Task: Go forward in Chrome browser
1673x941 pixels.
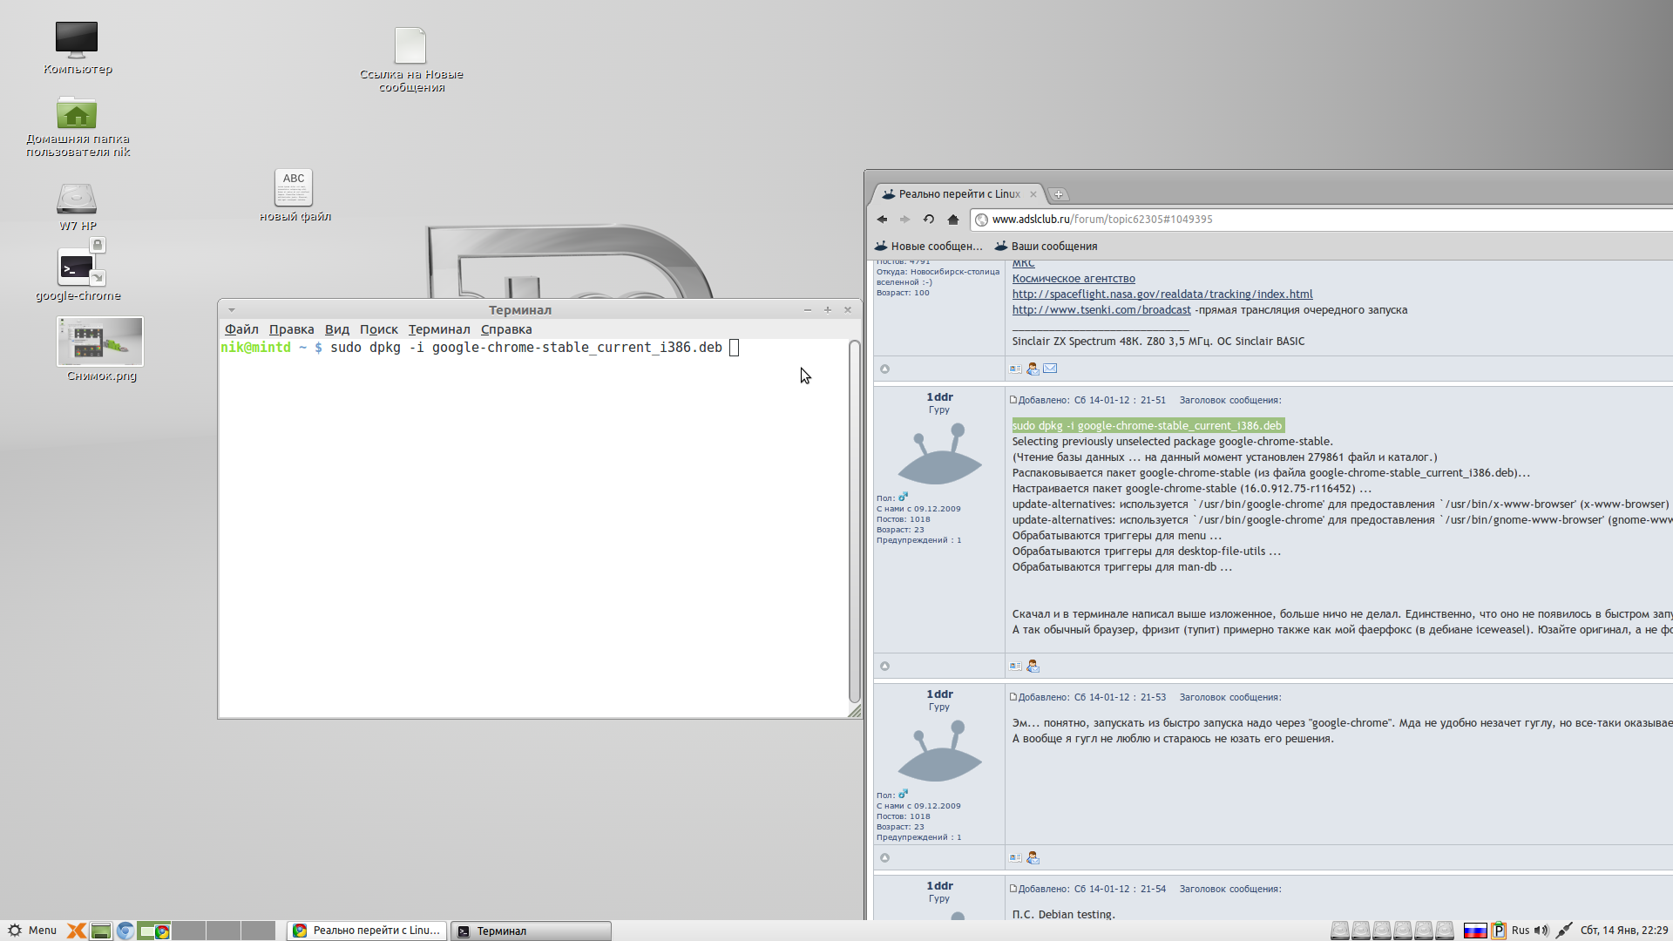Action: 904,220
